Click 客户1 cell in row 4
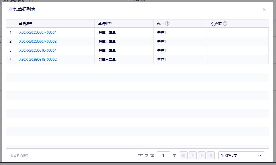This screenshot has width=276, height=165. click(162, 60)
